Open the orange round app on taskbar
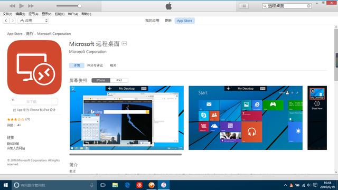This screenshot has height=190, width=338. tap(152, 185)
